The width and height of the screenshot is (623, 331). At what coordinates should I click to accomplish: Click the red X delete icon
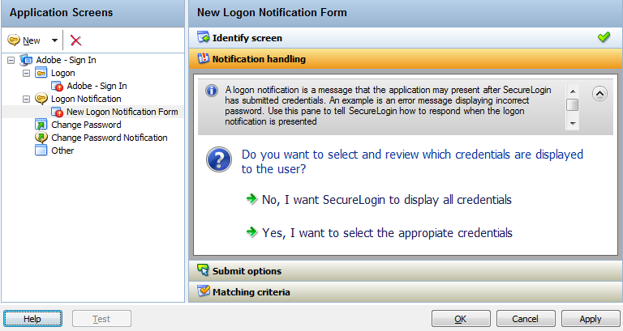click(x=76, y=40)
